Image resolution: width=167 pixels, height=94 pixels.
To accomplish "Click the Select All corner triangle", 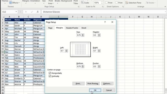I will 3,17.
